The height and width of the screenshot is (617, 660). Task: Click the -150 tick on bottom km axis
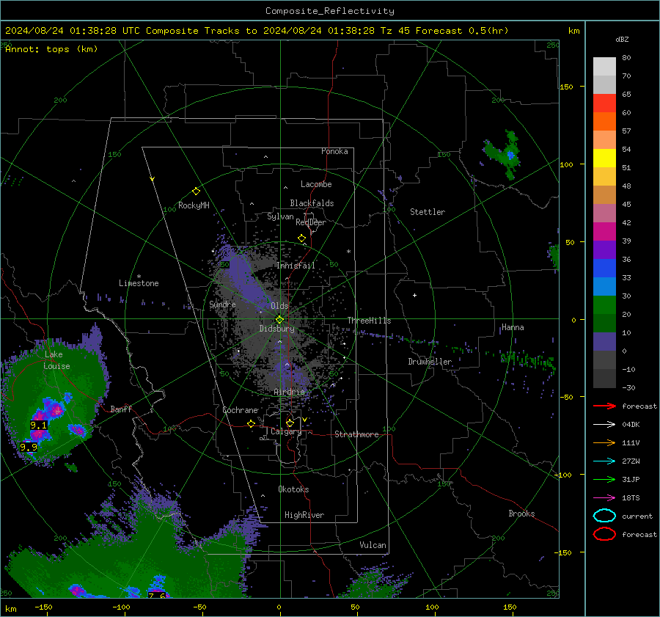coord(43,607)
